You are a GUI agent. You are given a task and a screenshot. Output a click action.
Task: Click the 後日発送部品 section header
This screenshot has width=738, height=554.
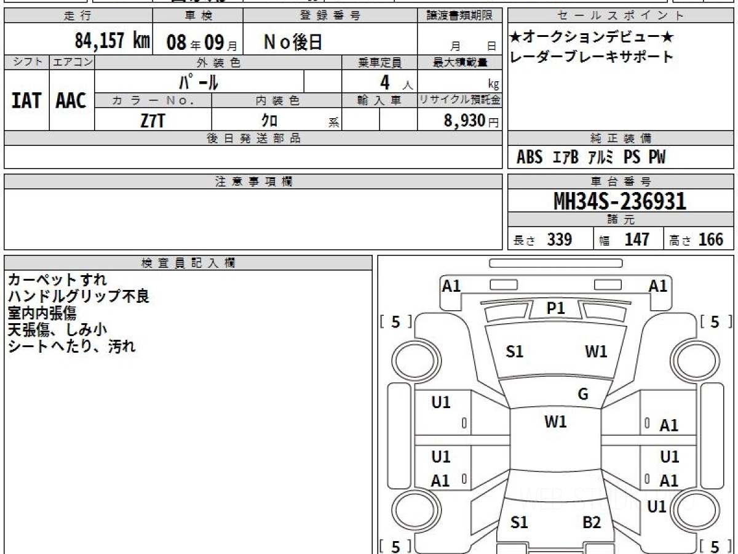point(253,138)
